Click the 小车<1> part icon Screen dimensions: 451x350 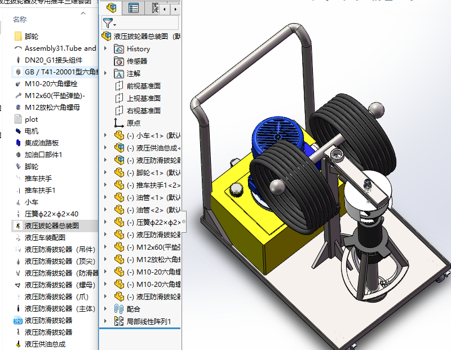pos(119,135)
